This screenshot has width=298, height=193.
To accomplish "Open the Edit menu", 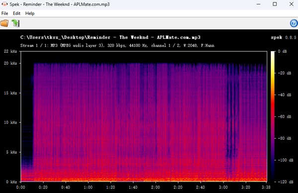I will (x=16, y=13).
